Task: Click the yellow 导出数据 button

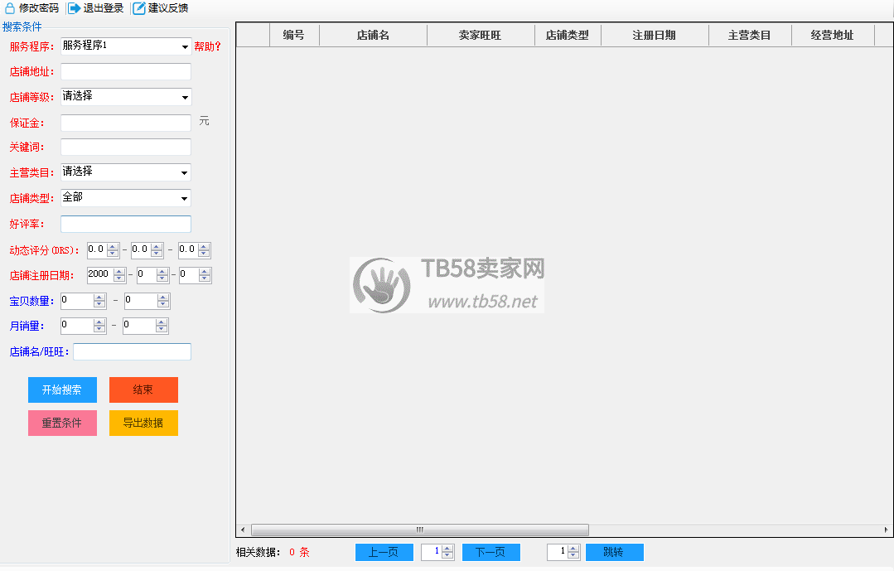Action: 143,423
